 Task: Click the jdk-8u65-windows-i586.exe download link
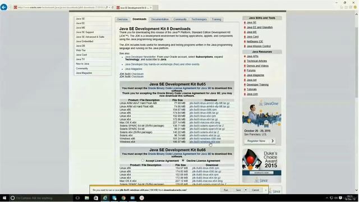point(205,139)
